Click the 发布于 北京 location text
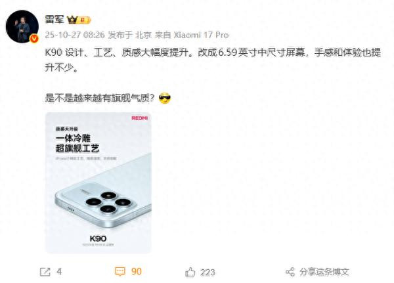This screenshot has width=394, height=283. click(130, 35)
